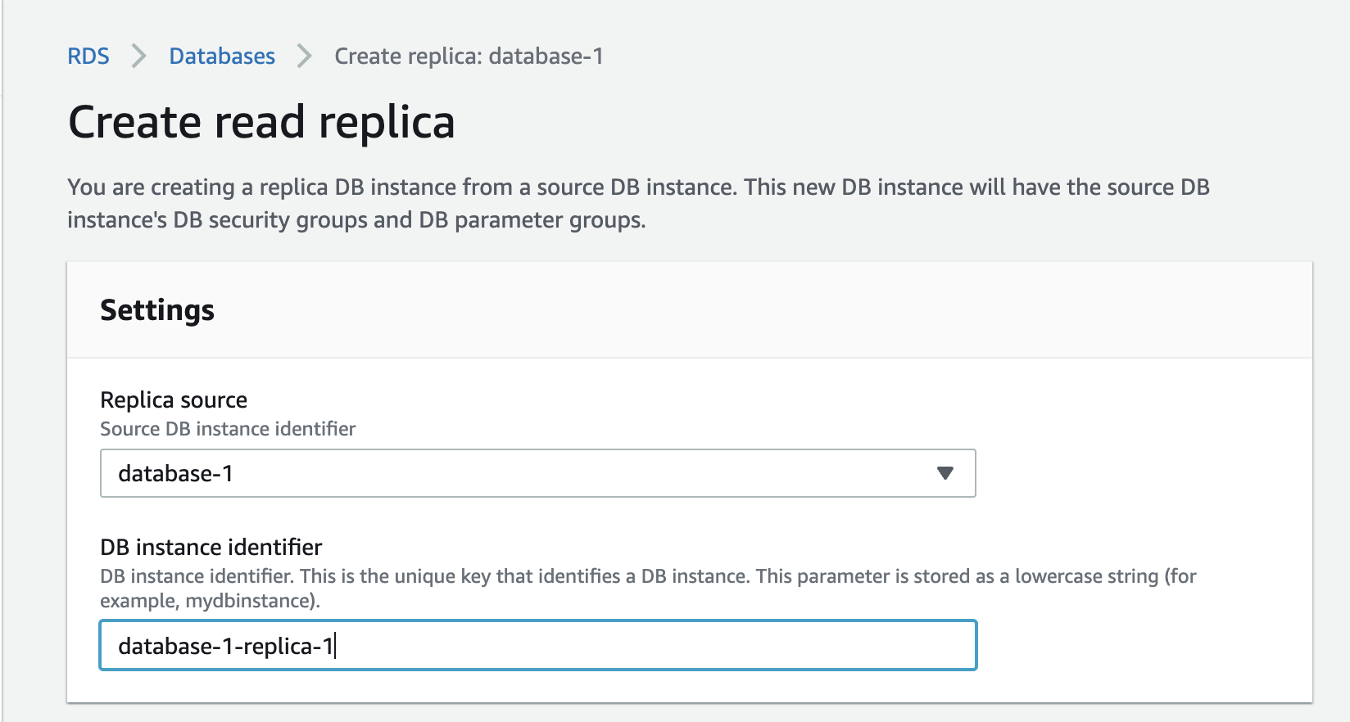The image size is (1350, 722).
Task: Select the "Create replica: database-1" breadcrumb item
Action: pos(469,56)
